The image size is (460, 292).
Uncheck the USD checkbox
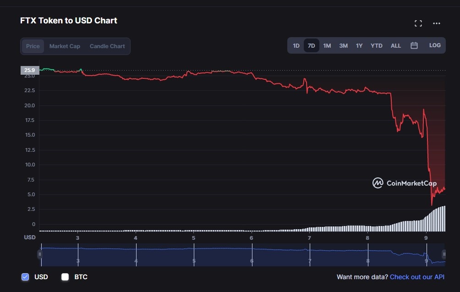coord(26,277)
